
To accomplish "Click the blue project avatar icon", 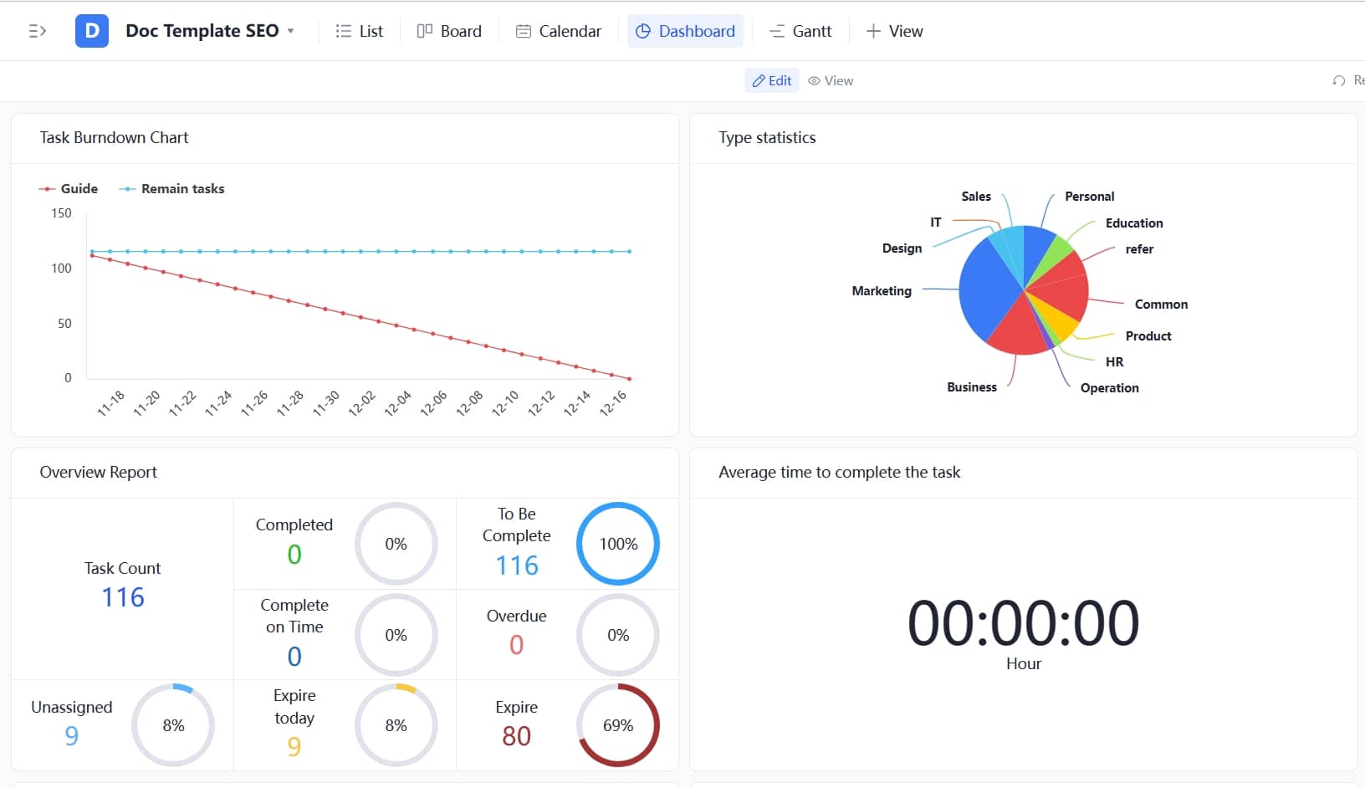I will click(x=91, y=30).
